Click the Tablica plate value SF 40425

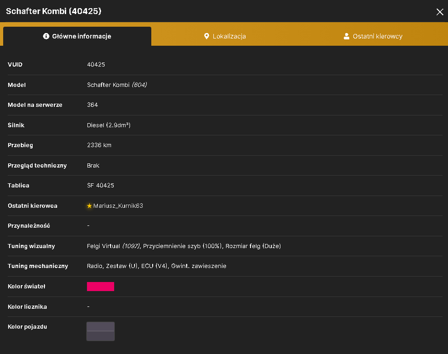pyautogui.click(x=100, y=185)
